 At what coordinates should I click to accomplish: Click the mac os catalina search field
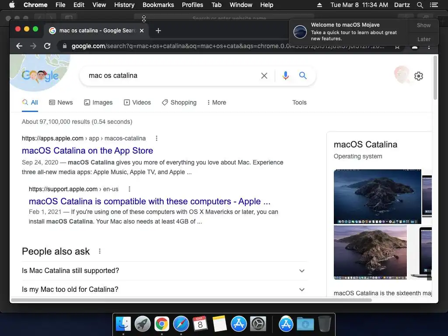(171, 76)
